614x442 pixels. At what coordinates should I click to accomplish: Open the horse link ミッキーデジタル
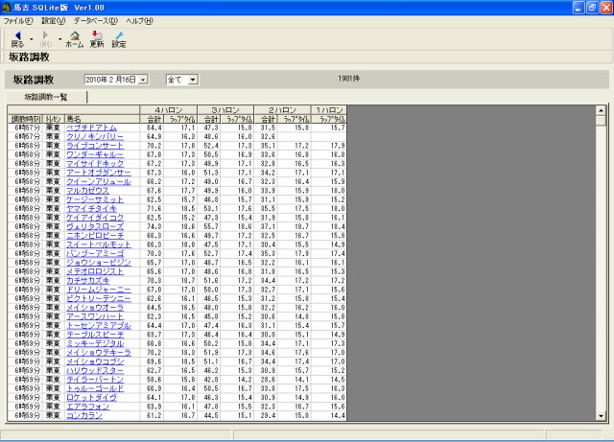(x=95, y=344)
